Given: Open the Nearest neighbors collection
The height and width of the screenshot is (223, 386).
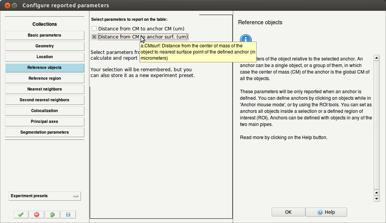Looking at the screenshot, I should (x=45, y=89).
